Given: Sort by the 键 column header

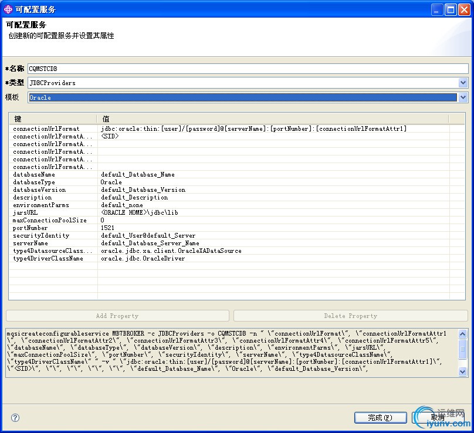Looking at the screenshot, I should [x=53, y=119].
